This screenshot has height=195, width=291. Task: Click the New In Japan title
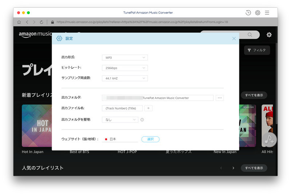click(225, 152)
